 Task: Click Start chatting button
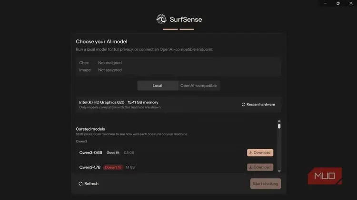click(266, 184)
